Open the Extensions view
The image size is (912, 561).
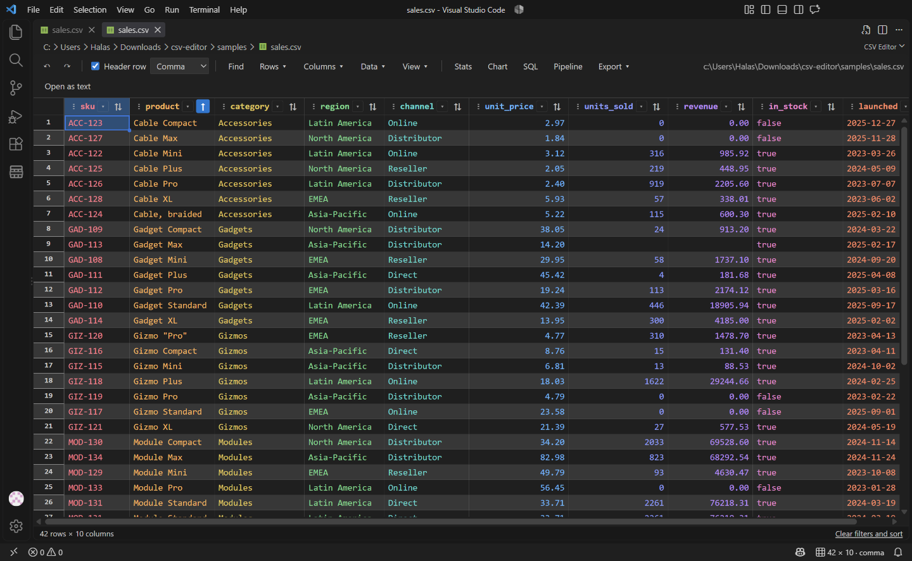pyautogui.click(x=16, y=144)
